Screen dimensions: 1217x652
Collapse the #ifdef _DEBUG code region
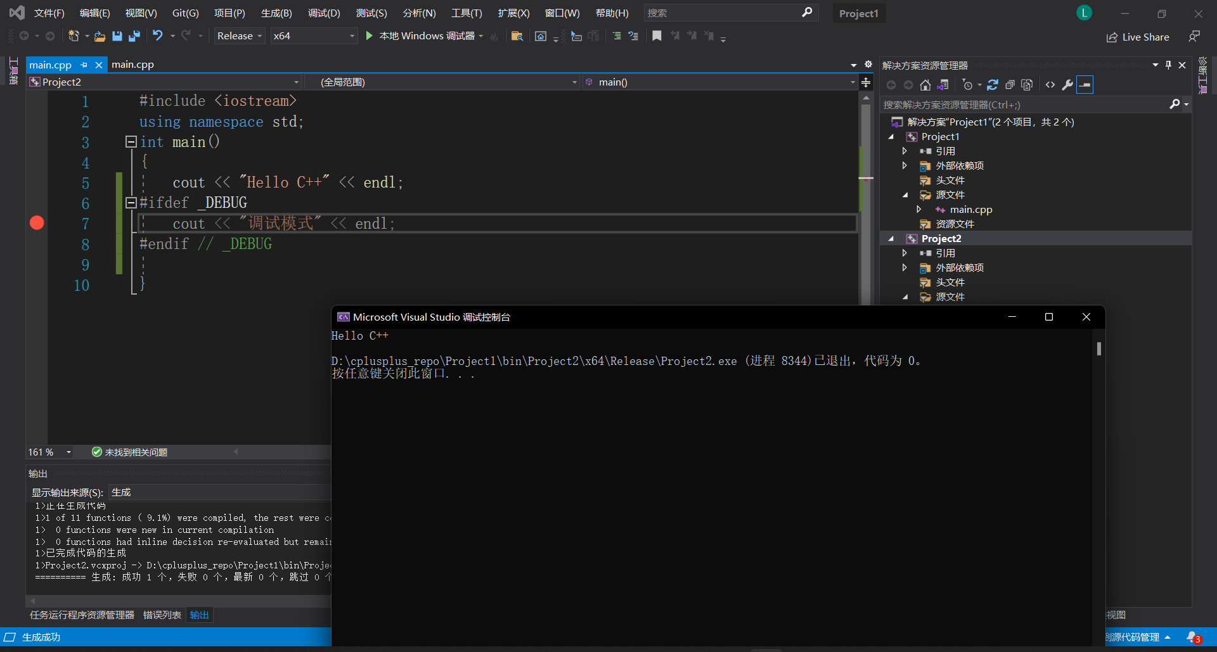click(131, 203)
